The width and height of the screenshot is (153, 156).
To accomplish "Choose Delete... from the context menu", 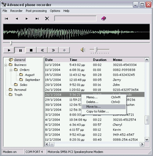I will click(x=104, y=102).
